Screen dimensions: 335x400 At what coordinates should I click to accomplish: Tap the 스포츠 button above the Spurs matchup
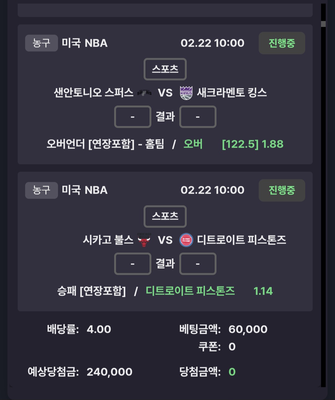click(x=165, y=69)
